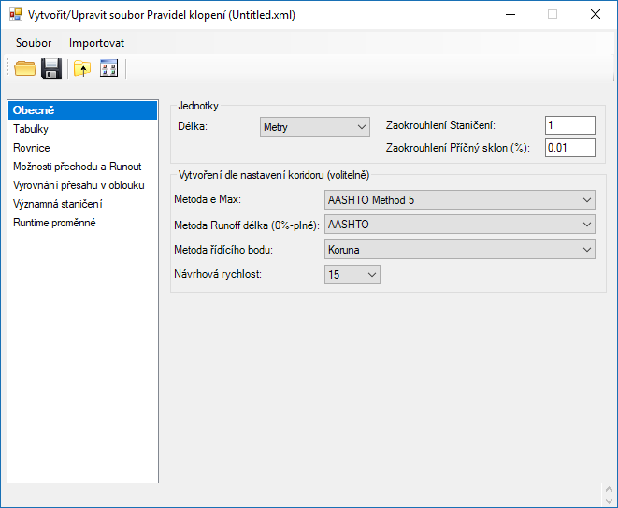This screenshot has height=508, width=618.
Task: Open the Importovat menu
Action: click(96, 43)
